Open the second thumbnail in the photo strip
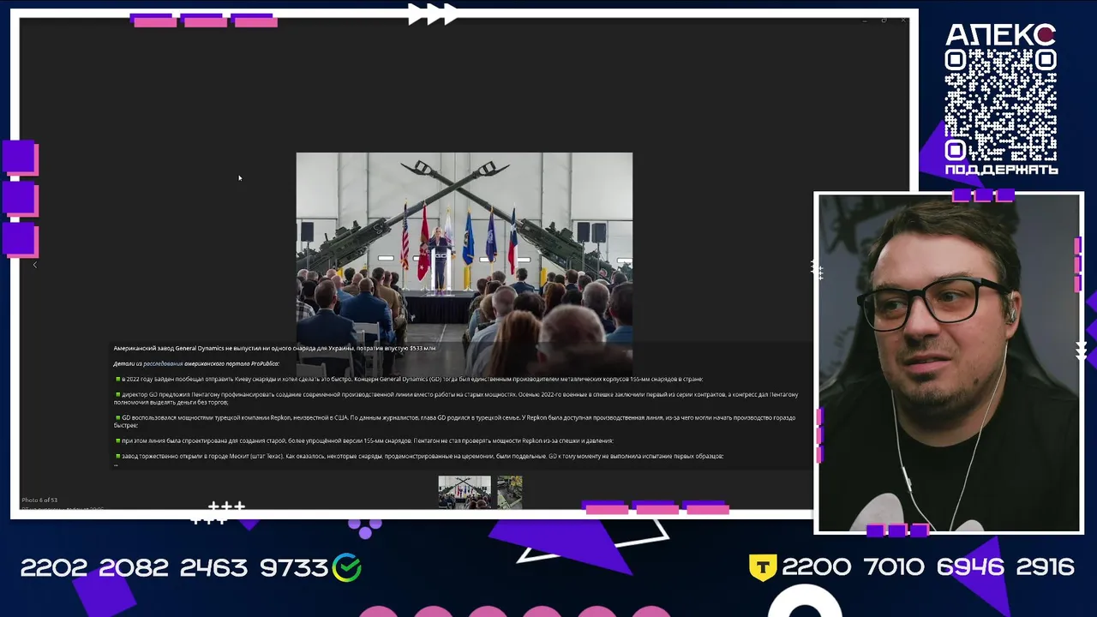 (x=509, y=492)
